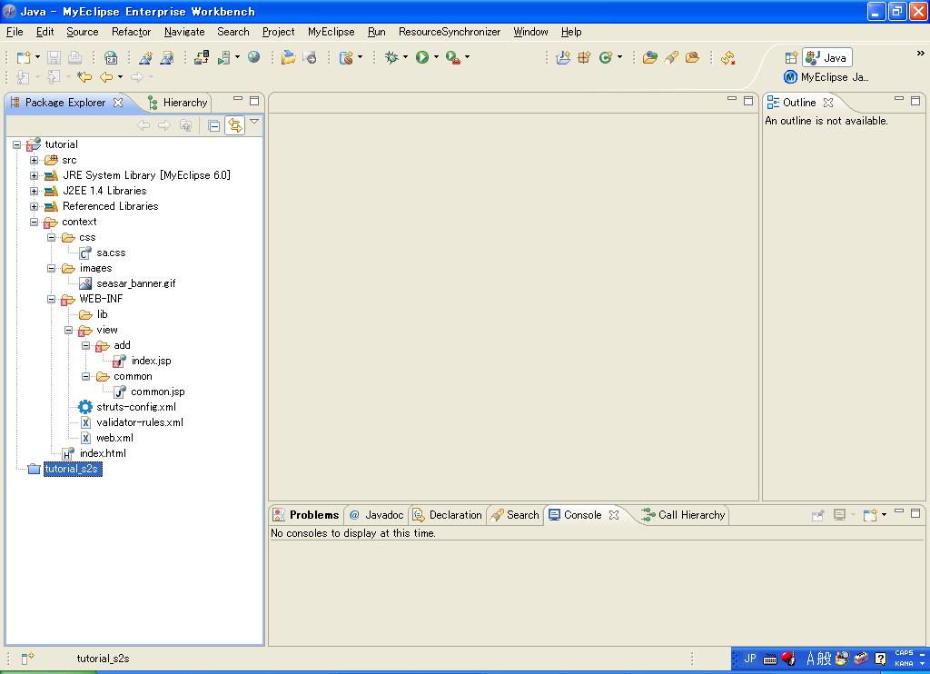Click Collapse All in Package Explorer
Image resolution: width=930 pixels, height=674 pixels.
tap(214, 125)
